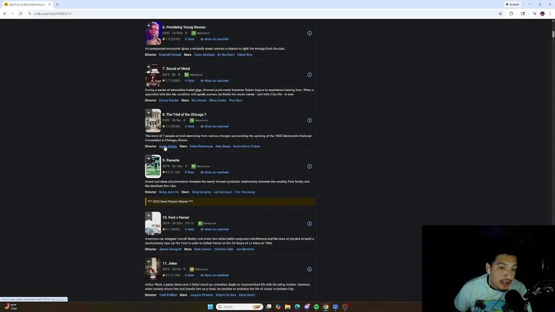This screenshot has width=555, height=312.
Task: Open Gemini in Chrome
Action: click(512, 4)
